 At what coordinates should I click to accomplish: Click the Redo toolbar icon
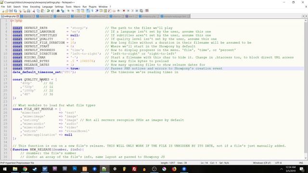tap(52, 11)
